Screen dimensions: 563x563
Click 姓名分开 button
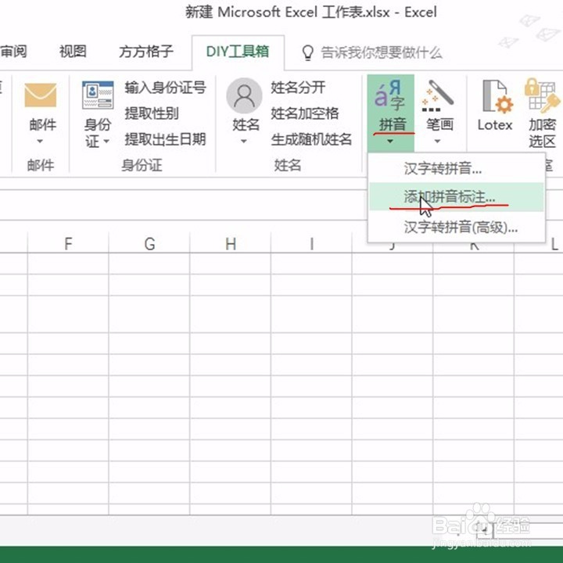click(298, 88)
